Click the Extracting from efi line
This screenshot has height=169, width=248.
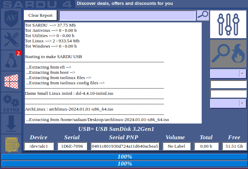point(48,67)
